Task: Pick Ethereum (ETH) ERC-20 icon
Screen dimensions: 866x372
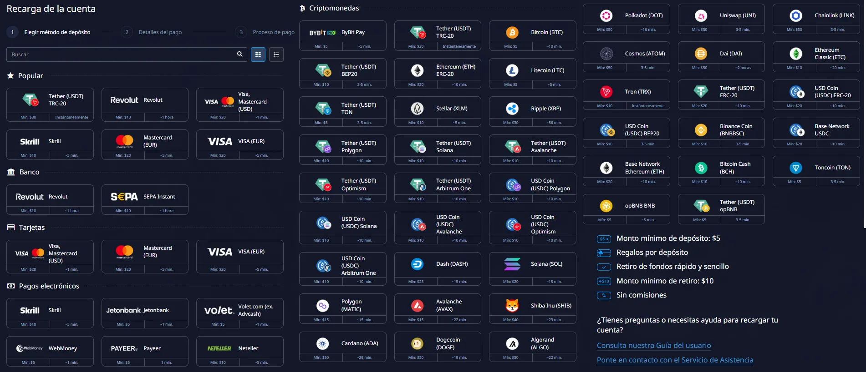Action: (418, 70)
